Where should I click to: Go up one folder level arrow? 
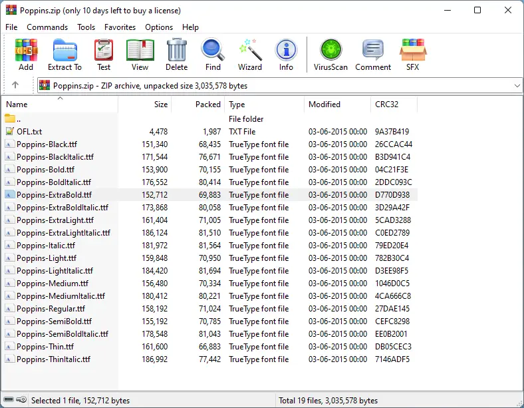(15, 85)
